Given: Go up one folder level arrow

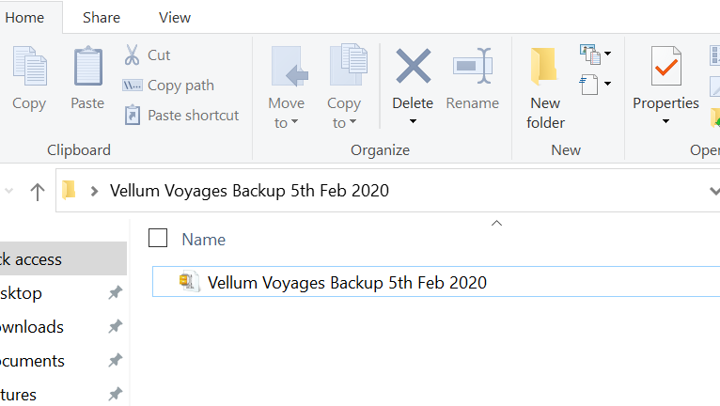Looking at the screenshot, I should pyautogui.click(x=38, y=192).
